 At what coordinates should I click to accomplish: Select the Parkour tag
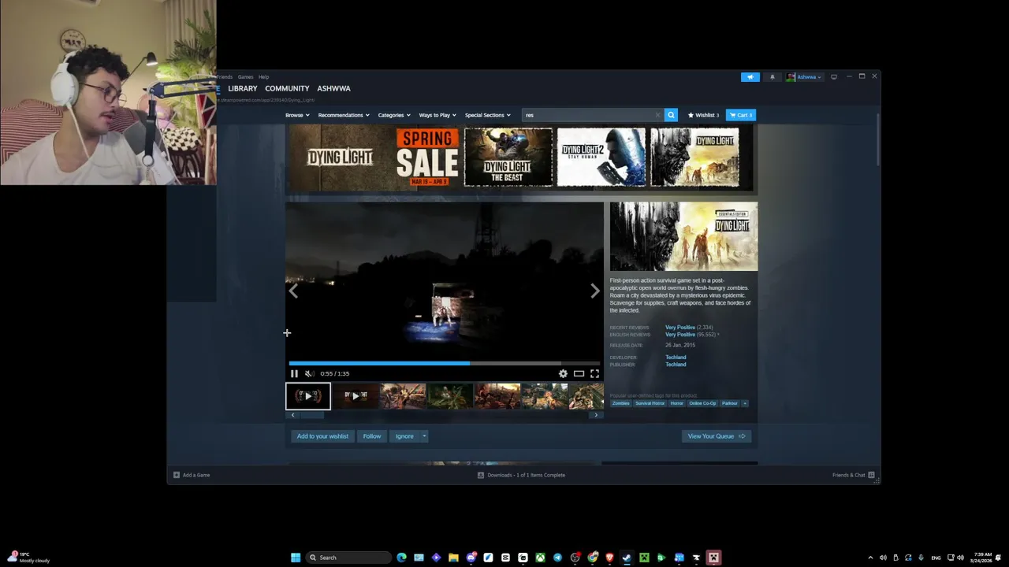[730, 403]
